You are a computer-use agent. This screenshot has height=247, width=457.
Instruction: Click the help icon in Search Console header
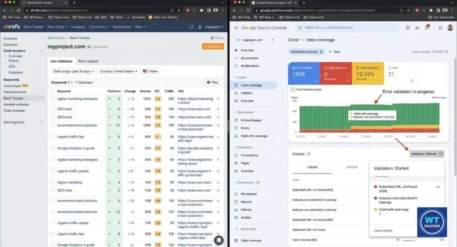click(408, 28)
